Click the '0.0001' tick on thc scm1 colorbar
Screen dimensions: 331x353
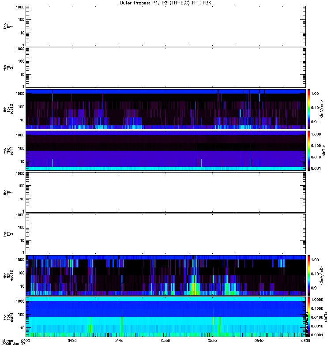click(x=317, y=335)
